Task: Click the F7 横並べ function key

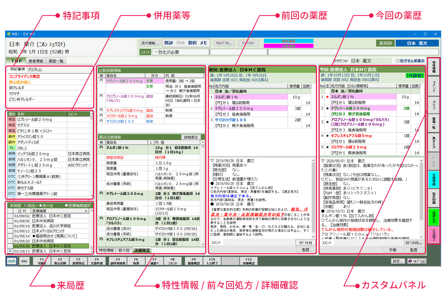Action: click(x=155, y=261)
